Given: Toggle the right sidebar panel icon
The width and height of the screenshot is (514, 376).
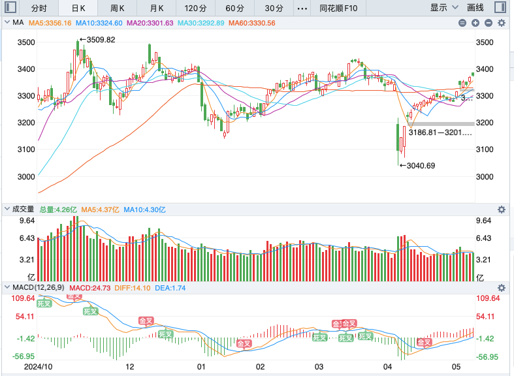Looking at the screenshot, I should point(500,7).
